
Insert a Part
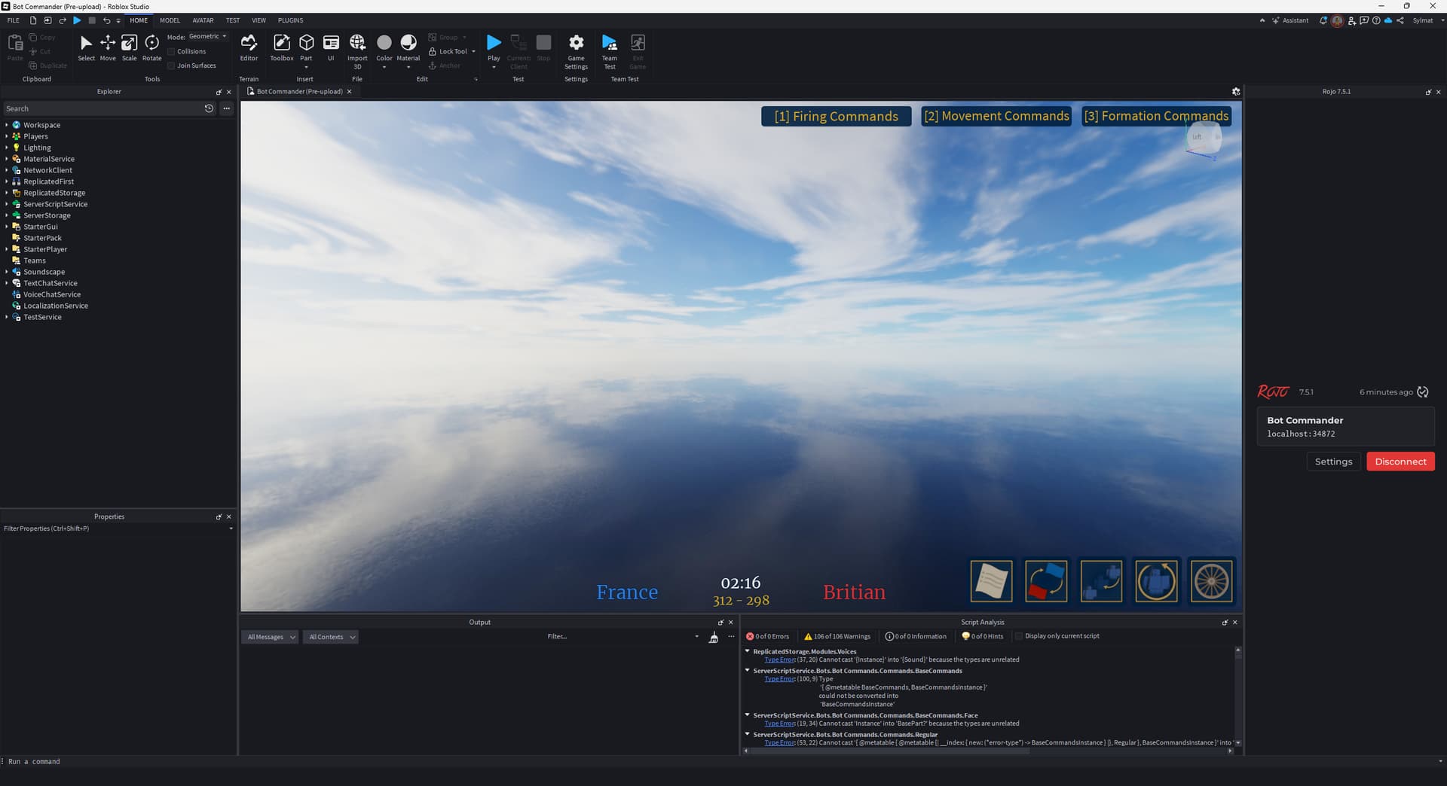[x=306, y=47]
